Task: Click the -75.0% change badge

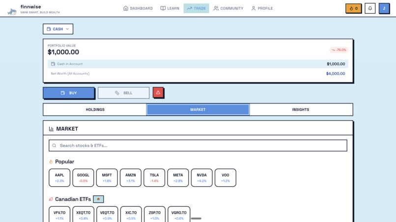Action: coord(339,50)
